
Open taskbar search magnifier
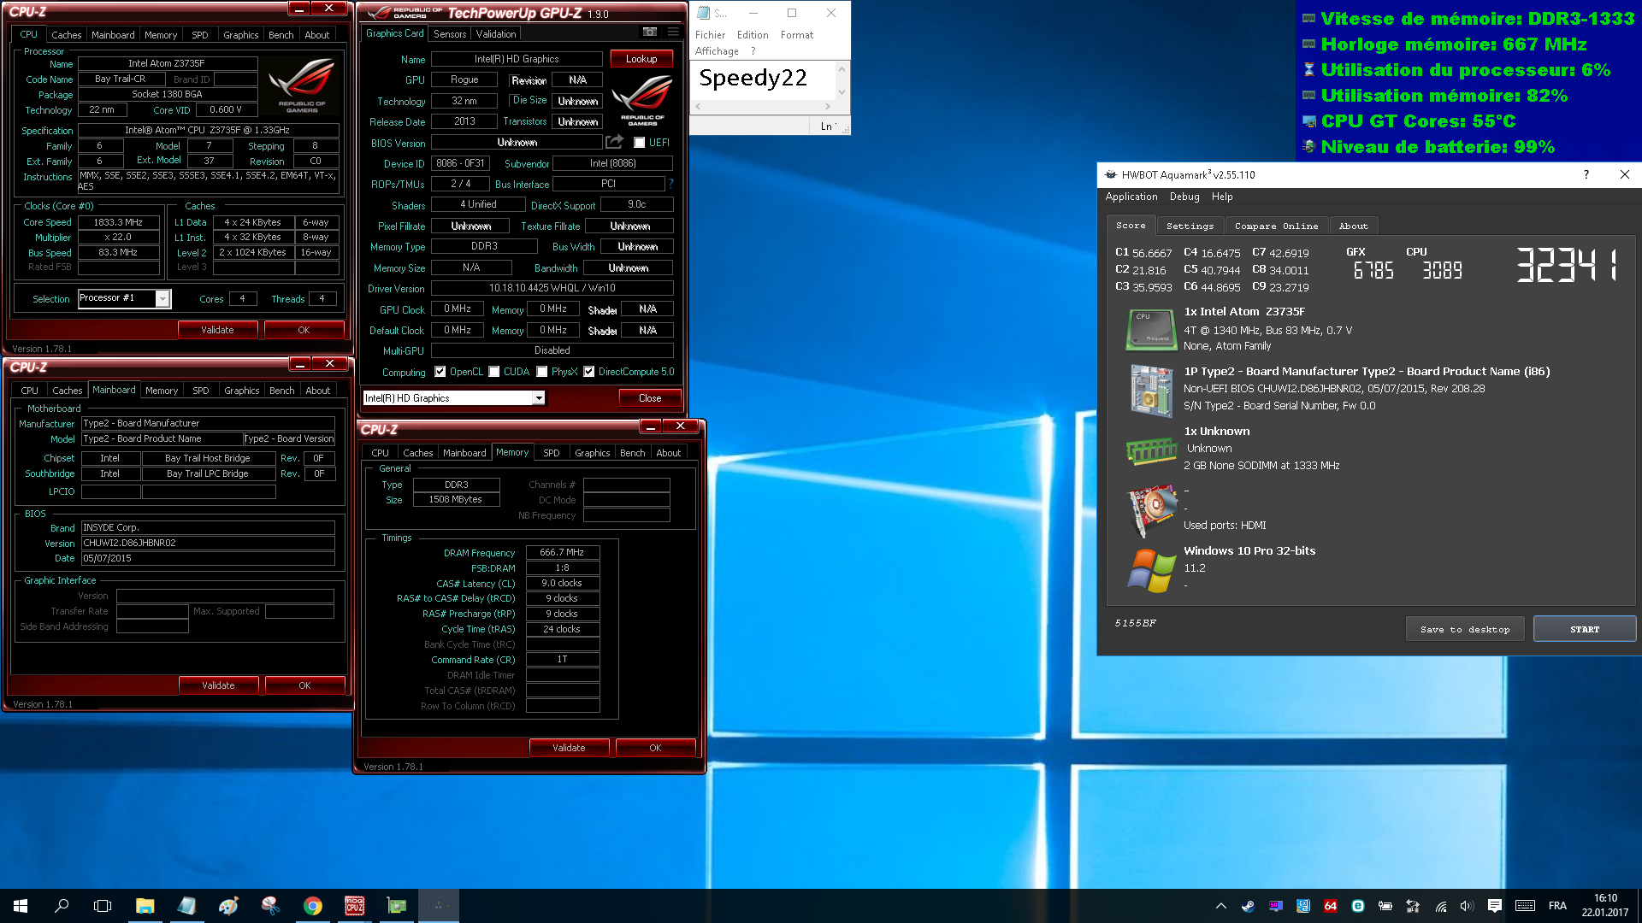tap(62, 906)
